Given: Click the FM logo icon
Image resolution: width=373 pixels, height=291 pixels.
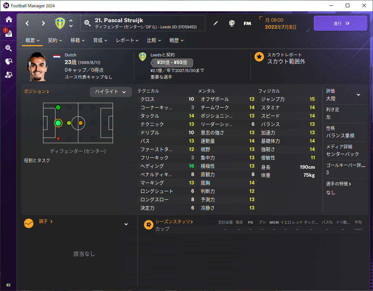Looking at the screenshot, I should pos(248,23).
